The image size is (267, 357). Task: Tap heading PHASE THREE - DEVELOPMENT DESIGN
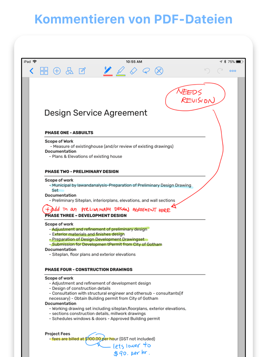[x=86, y=216]
